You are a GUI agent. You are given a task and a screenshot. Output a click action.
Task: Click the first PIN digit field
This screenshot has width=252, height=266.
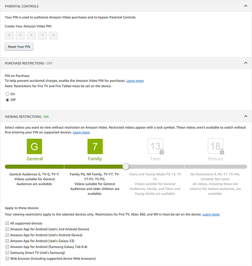point(9,36)
